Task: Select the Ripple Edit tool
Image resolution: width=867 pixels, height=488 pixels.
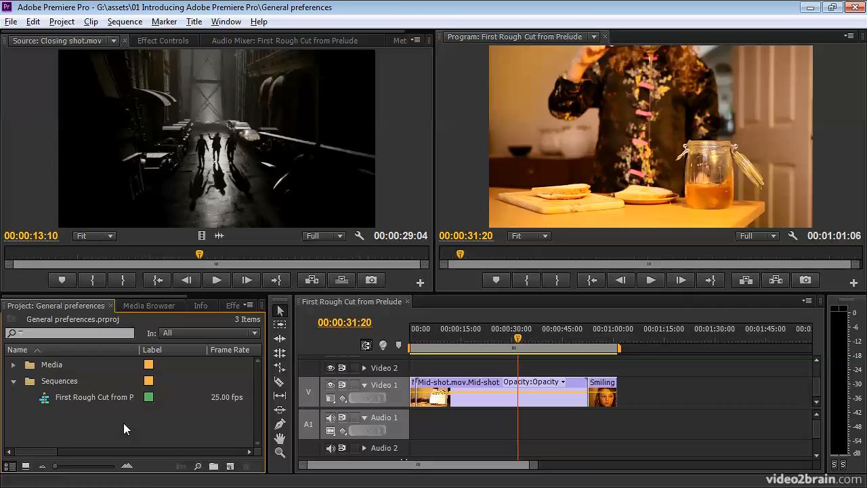Action: point(280,339)
